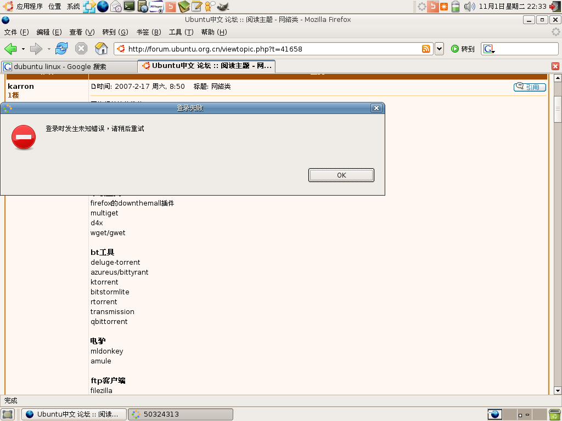Close the current tab with red X
The image size is (562, 421).
[x=555, y=66]
